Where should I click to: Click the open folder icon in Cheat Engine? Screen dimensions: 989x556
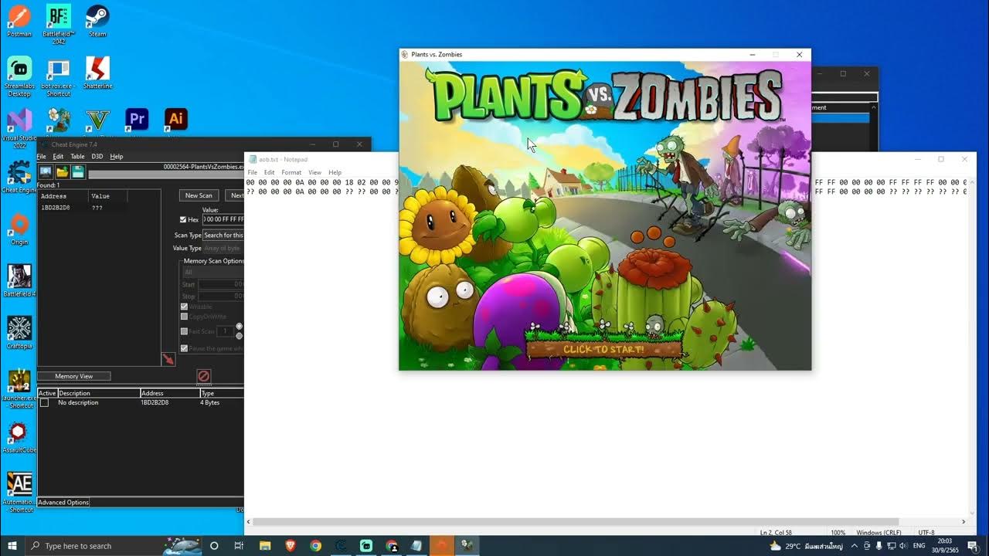(62, 171)
